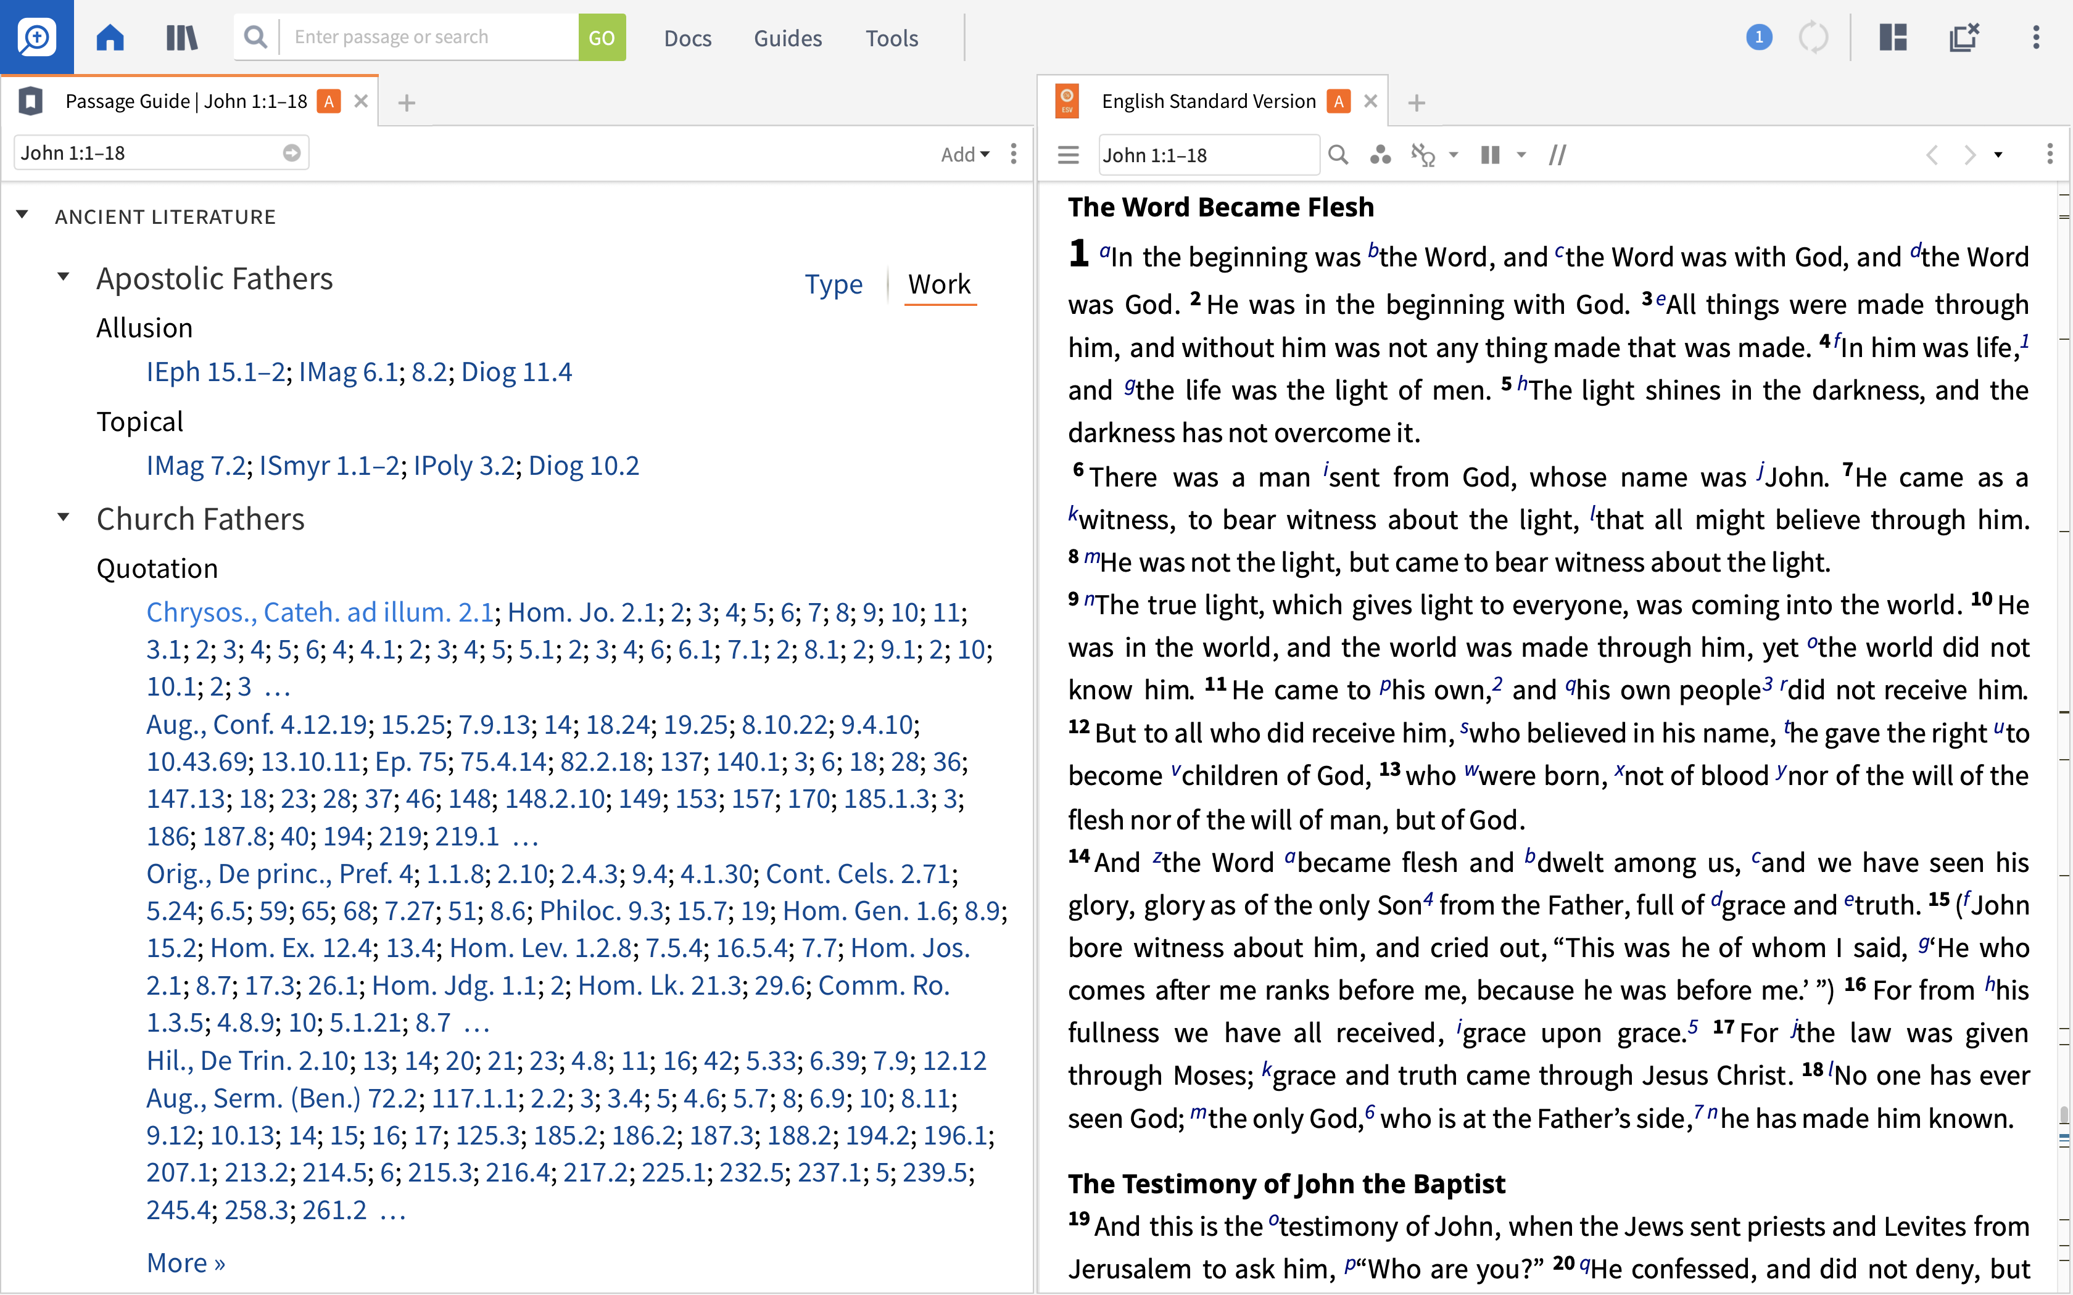
Task: Toggle the interlinear display icon
Action: click(1423, 155)
